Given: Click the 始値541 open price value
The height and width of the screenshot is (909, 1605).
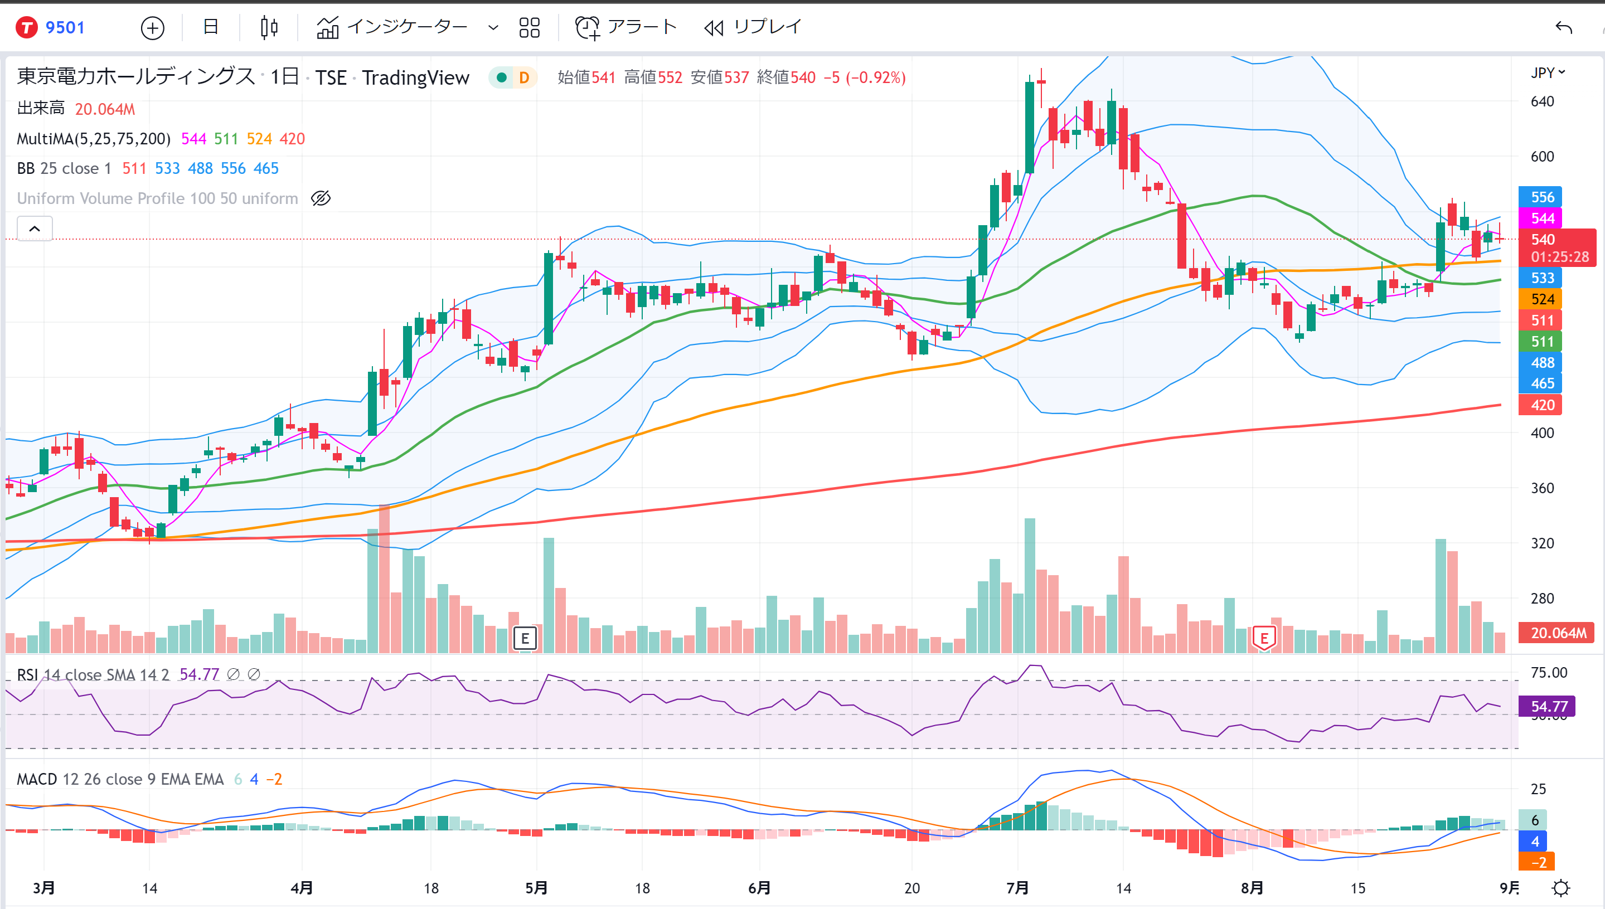Looking at the screenshot, I should [586, 77].
